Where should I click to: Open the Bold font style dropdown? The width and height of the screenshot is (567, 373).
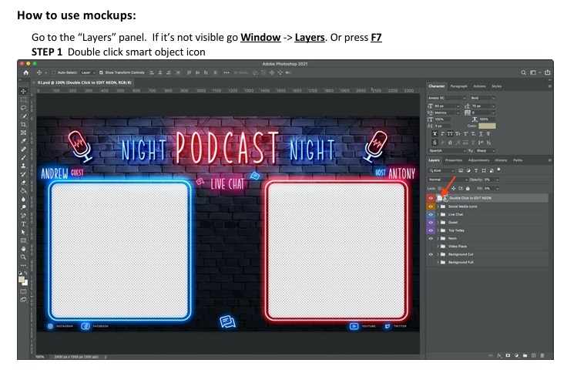(482, 98)
